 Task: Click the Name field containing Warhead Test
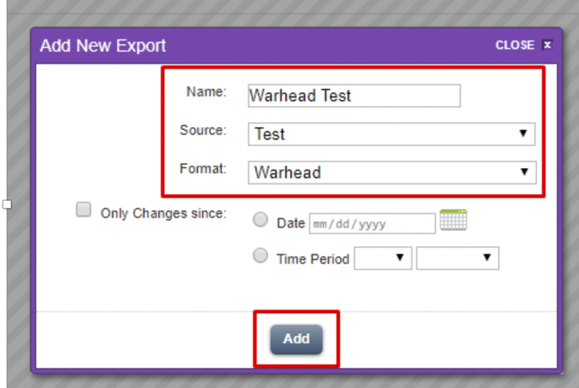354,96
